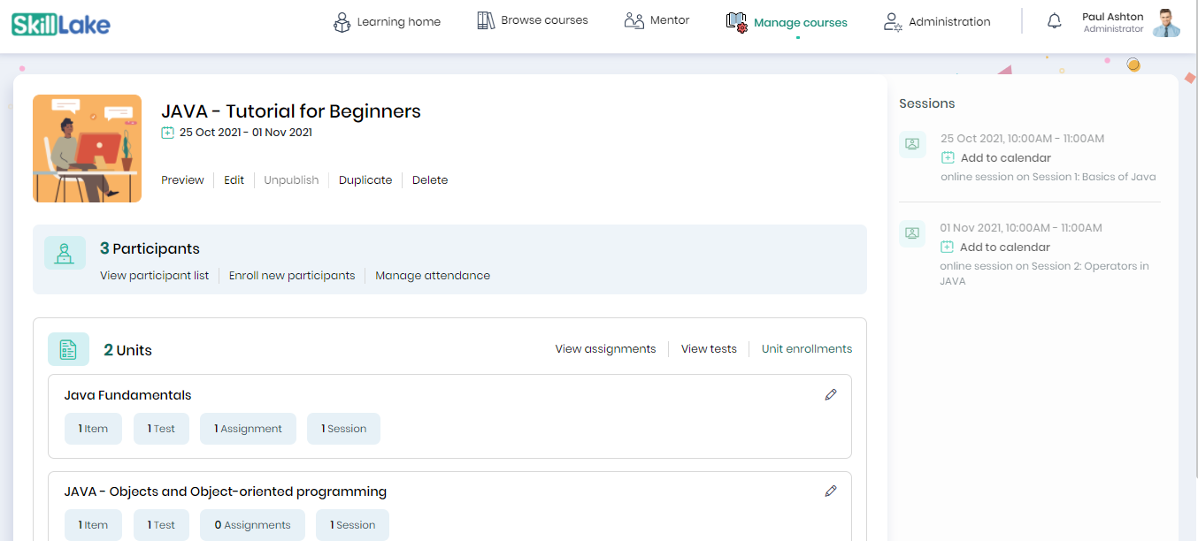Screen dimensions: 1198x541
Task: Edit the Objects and Object-oriented programming unit
Action: click(x=830, y=491)
